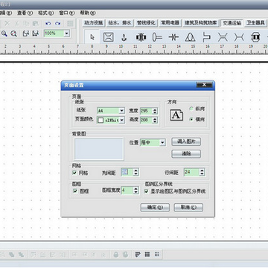Click the solid grid icon in bottom toolbar

[147, 255]
